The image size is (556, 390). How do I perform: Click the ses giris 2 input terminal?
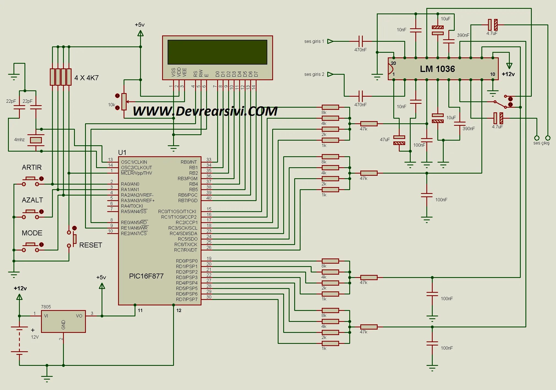(x=330, y=74)
